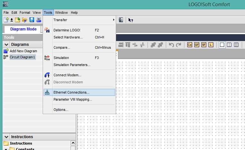Open the Format menu
Image resolution: width=245 pixels, height=150 pixels.
(x=25, y=13)
